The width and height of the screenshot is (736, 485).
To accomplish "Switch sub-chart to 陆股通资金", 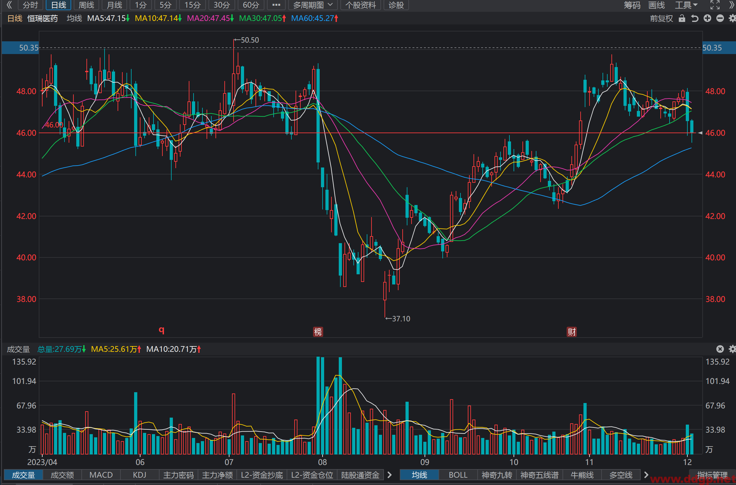I will (360, 475).
